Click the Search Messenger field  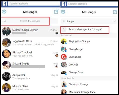point(30,21)
